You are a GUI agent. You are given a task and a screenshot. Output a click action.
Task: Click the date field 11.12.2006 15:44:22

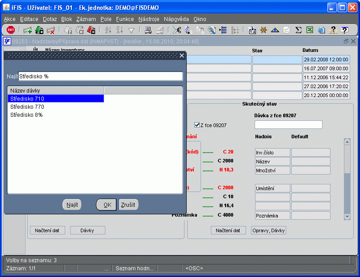(x=326, y=77)
